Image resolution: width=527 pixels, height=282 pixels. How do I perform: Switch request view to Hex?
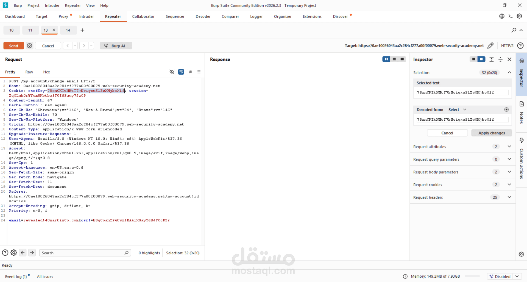[46, 72]
